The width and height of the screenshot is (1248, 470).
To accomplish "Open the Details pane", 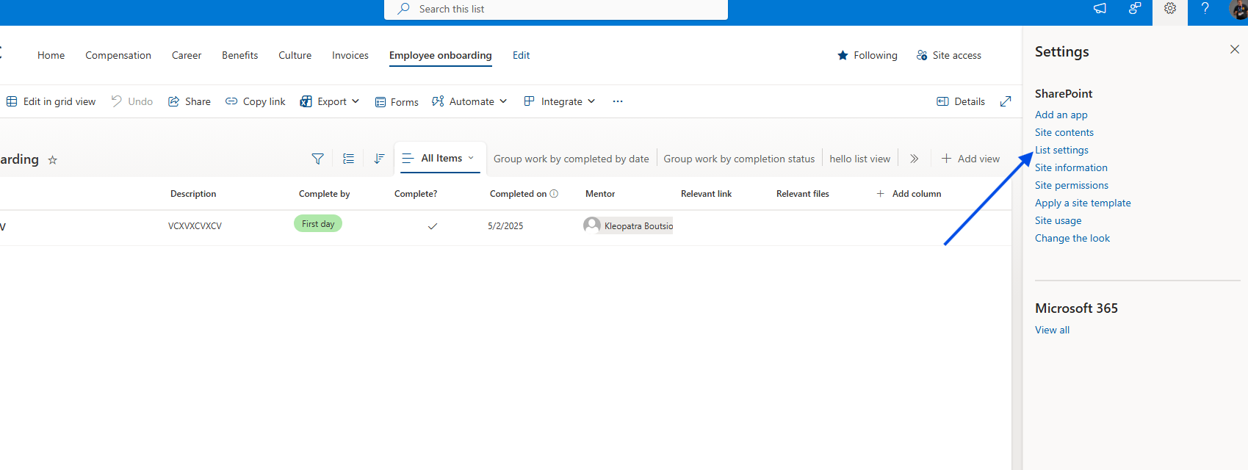I will coord(961,101).
